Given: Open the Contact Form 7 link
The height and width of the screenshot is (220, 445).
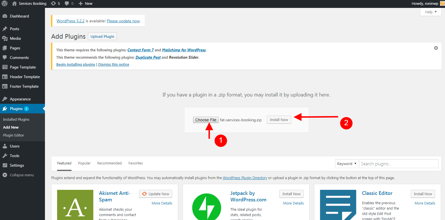Looking at the screenshot, I should (141, 50).
